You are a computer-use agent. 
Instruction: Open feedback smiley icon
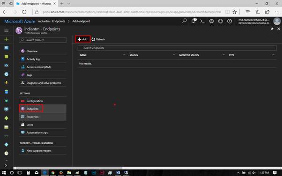click(221, 21)
